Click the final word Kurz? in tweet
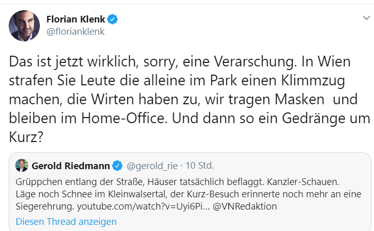374x231 pixels. click(x=26, y=137)
